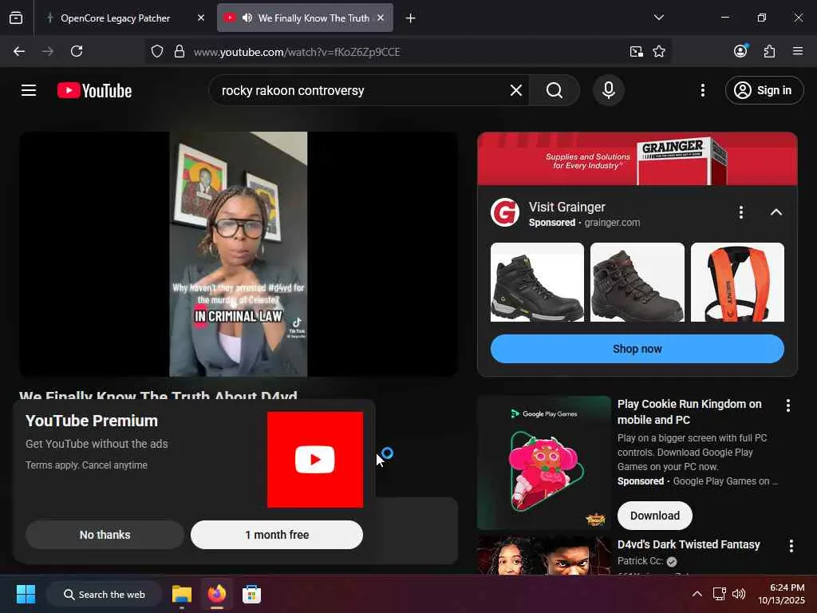Open volume control tray icon
Image resolution: width=817 pixels, height=613 pixels.
[x=739, y=594]
